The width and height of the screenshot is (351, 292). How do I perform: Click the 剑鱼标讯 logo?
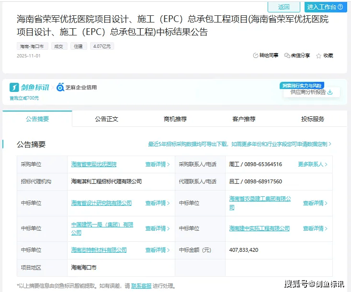[x=30, y=87]
